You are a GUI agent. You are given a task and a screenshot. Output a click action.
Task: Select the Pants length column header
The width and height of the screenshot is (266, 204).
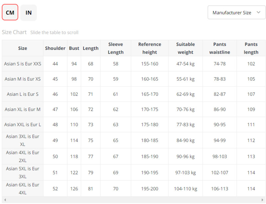coord(251,48)
